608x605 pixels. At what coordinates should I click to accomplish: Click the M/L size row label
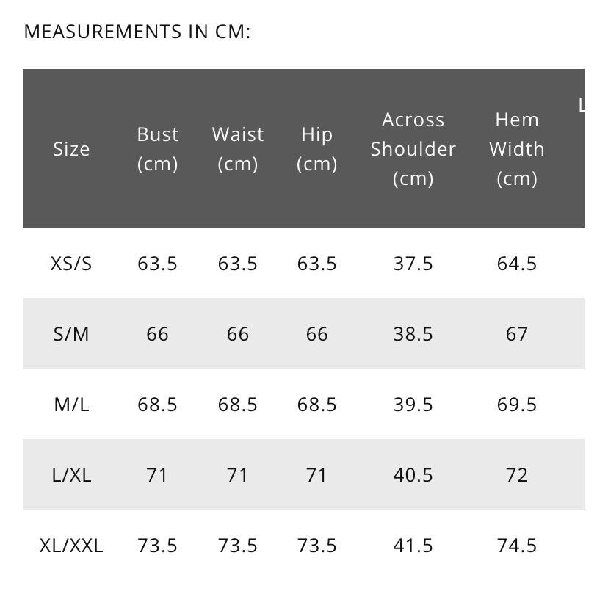(x=71, y=405)
